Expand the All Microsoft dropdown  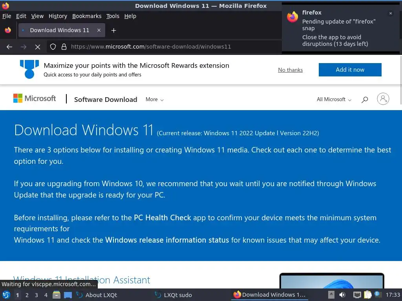(x=334, y=99)
